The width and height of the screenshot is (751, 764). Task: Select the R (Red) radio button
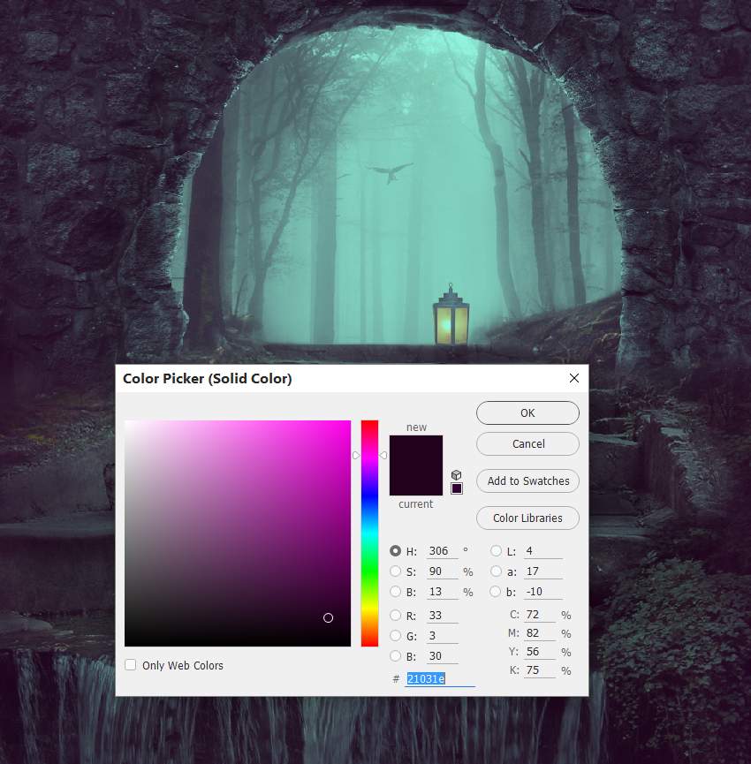pos(395,615)
